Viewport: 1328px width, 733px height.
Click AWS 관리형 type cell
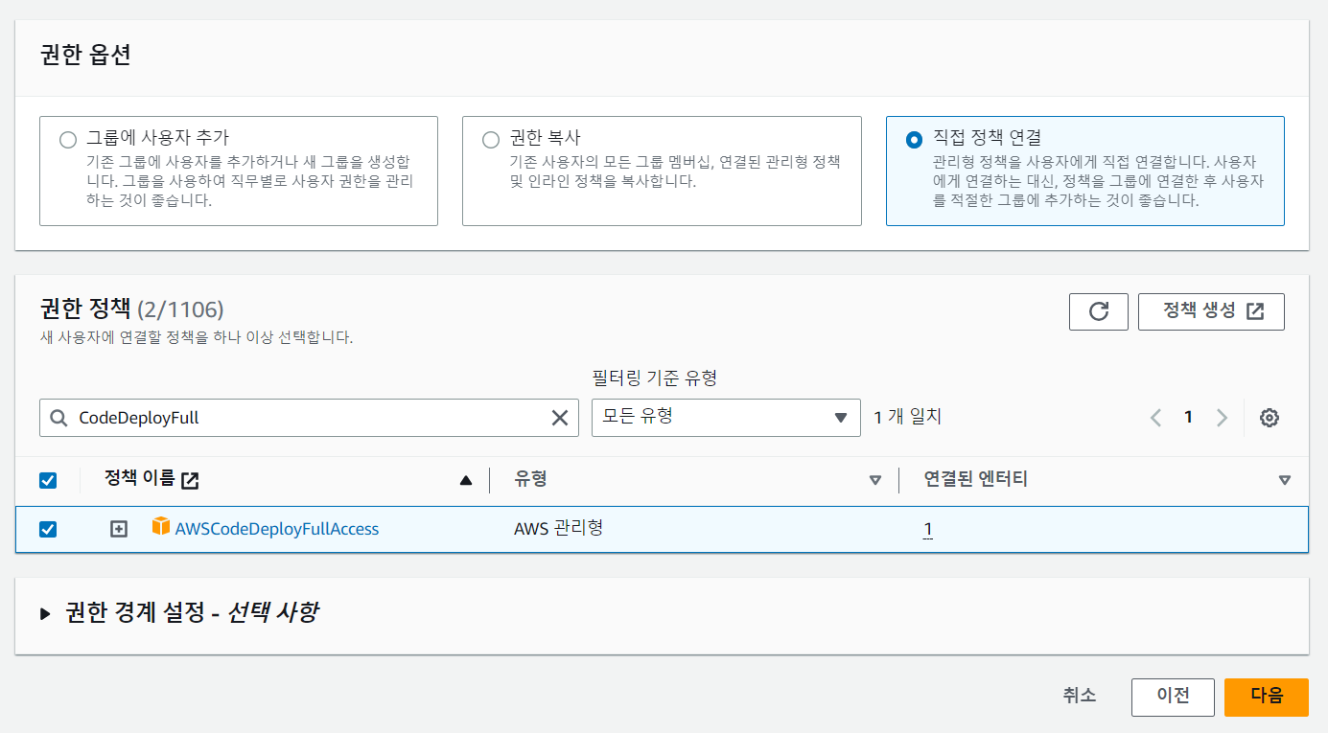(558, 528)
